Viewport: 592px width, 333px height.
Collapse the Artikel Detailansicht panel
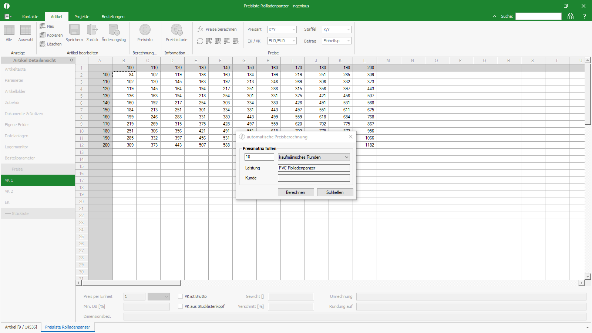point(71,60)
